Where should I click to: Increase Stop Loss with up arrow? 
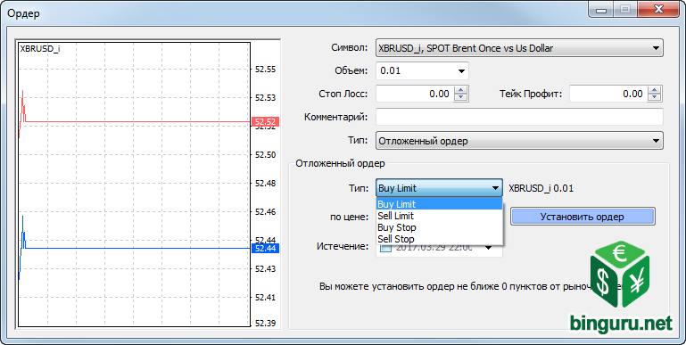460,90
